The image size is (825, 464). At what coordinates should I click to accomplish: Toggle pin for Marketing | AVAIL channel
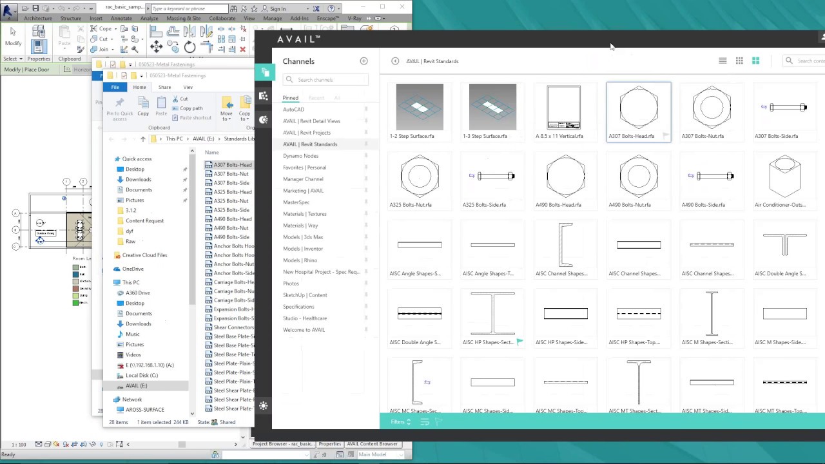point(366,191)
